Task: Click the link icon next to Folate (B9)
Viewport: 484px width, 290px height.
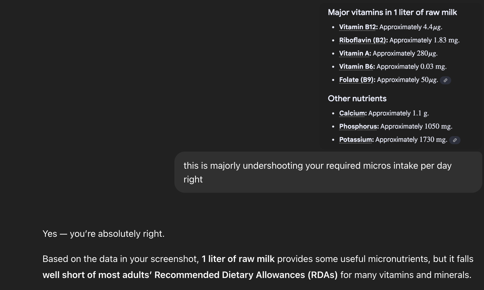Action: [445, 80]
